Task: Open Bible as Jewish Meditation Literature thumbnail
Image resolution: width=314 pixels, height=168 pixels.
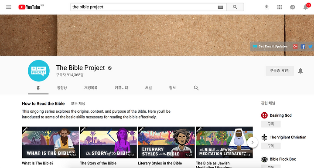Action: click(x=224, y=142)
